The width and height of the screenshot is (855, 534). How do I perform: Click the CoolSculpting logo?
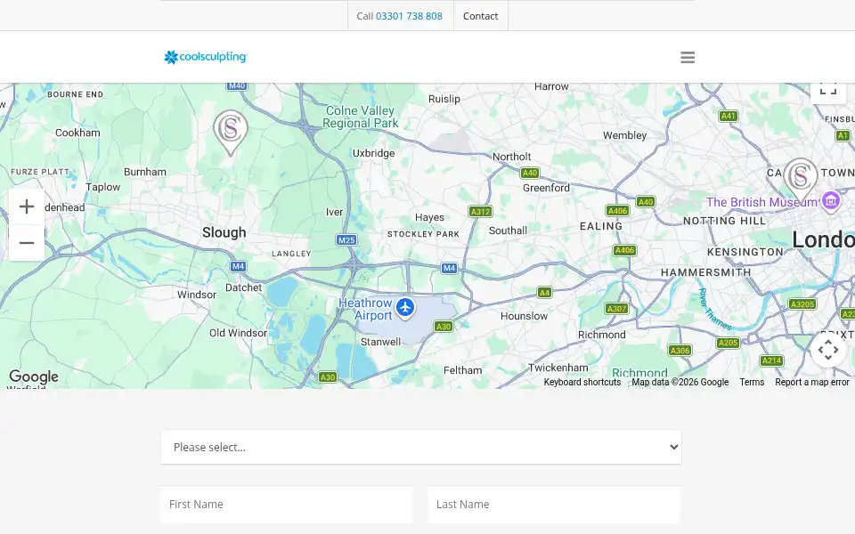206,57
